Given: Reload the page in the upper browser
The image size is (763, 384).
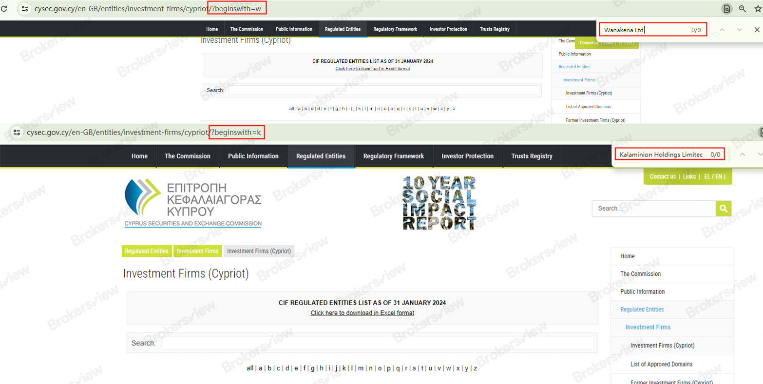Looking at the screenshot, I should tap(4, 9).
